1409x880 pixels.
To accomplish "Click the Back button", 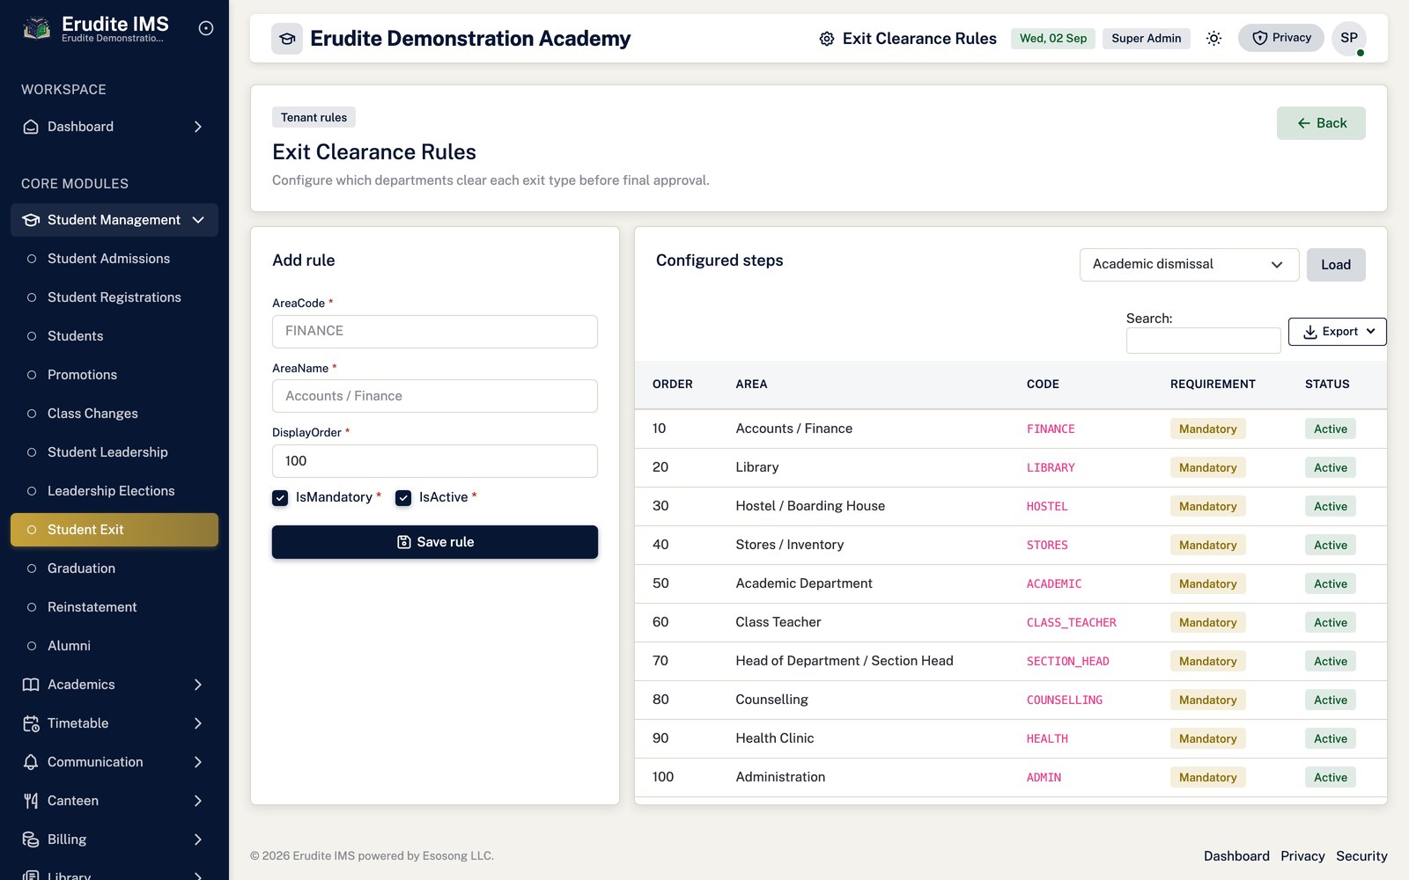I will click(x=1321, y=123).
